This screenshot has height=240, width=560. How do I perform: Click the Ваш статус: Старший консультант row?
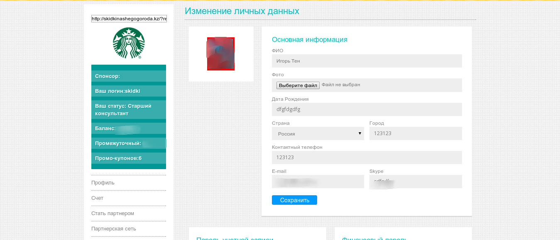(x=129, y=110)
